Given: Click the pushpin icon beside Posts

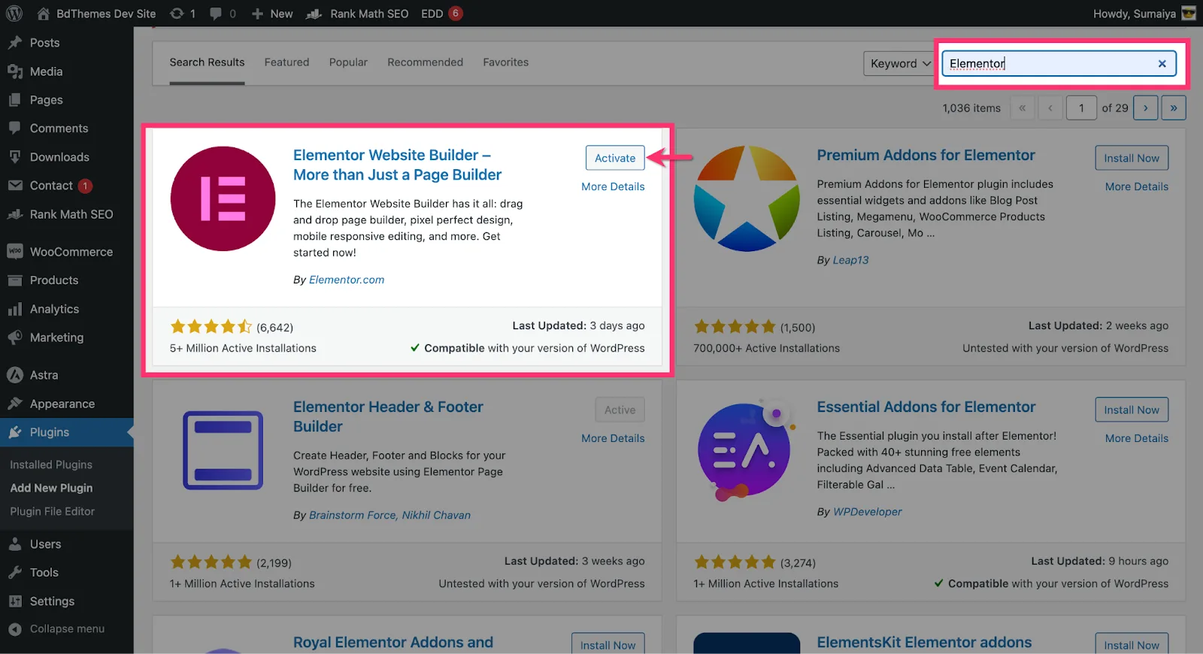Looking at the screenshot, I should 15,43.
